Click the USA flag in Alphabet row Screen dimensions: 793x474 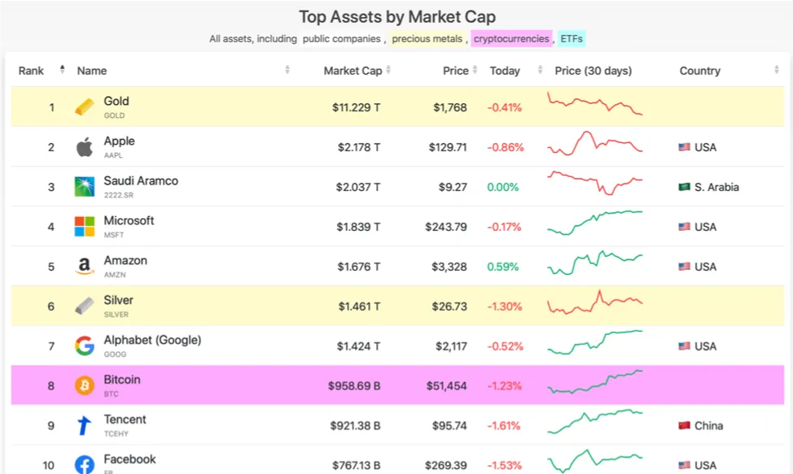684,346
